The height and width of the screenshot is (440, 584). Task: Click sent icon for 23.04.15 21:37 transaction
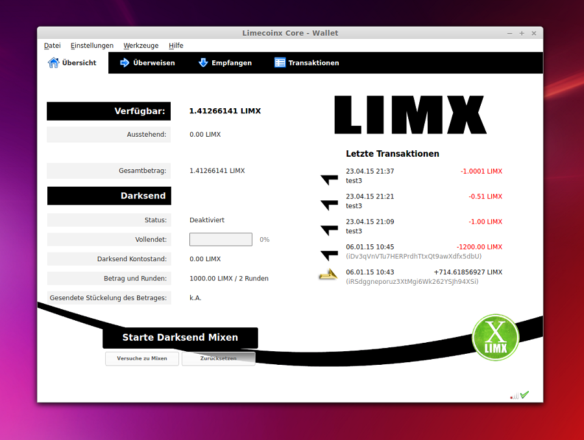click(x=329, y=179)
